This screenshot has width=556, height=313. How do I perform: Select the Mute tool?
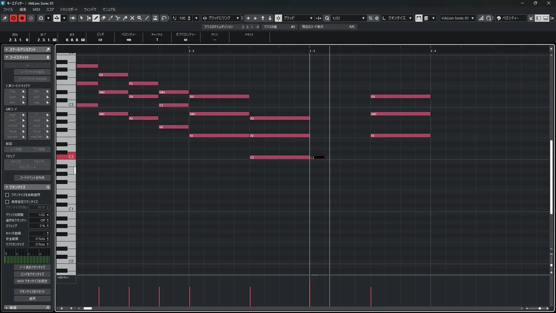point(132,18)
